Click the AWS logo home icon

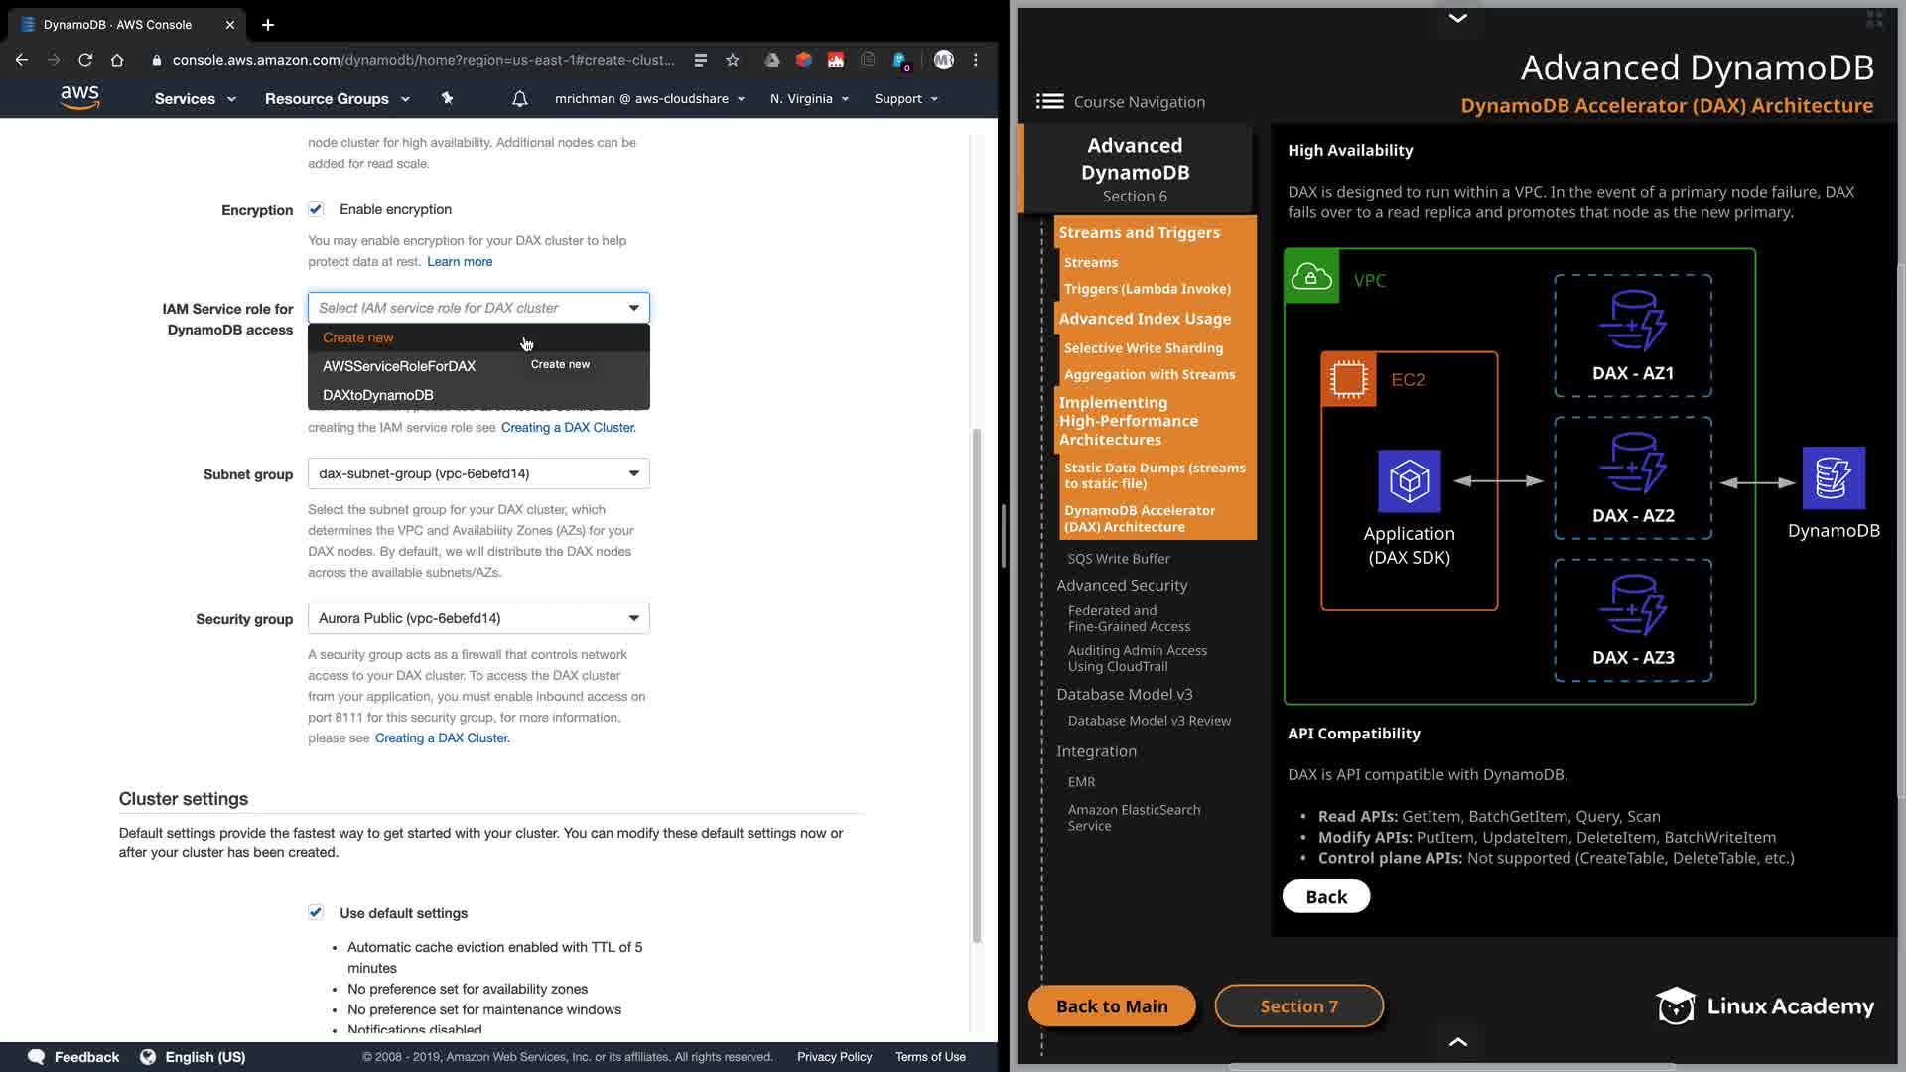[79, 97]
